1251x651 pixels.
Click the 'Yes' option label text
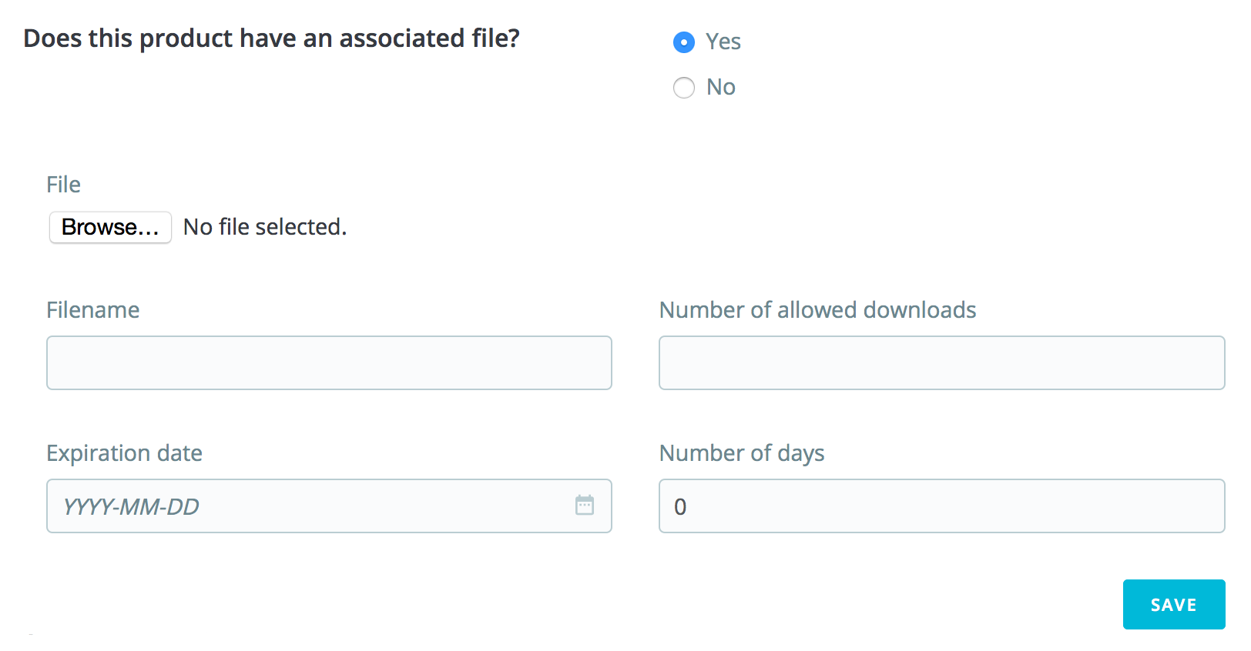click(723, 42)
